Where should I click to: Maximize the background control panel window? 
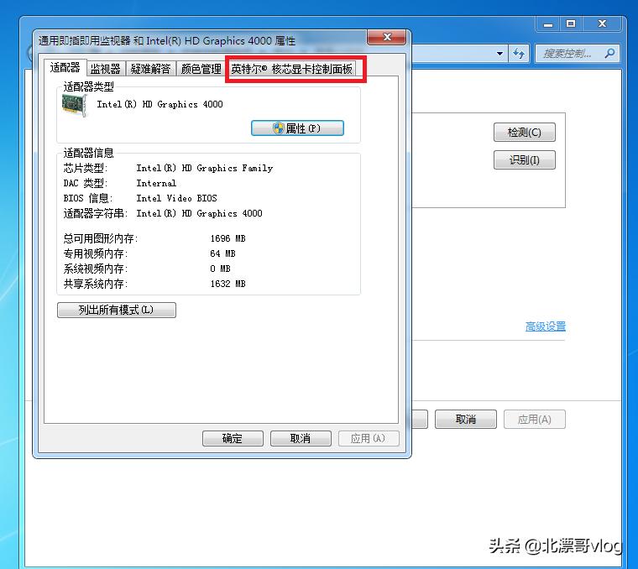tap(571, 24)
